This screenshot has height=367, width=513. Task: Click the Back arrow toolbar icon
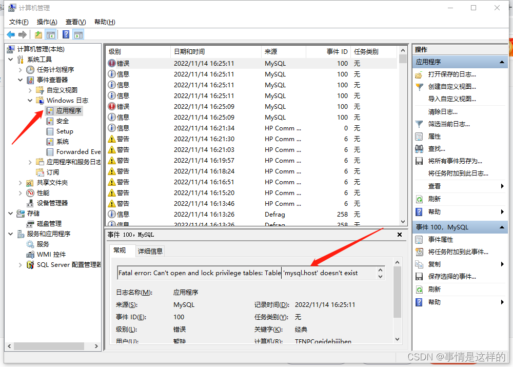[11, 34]
